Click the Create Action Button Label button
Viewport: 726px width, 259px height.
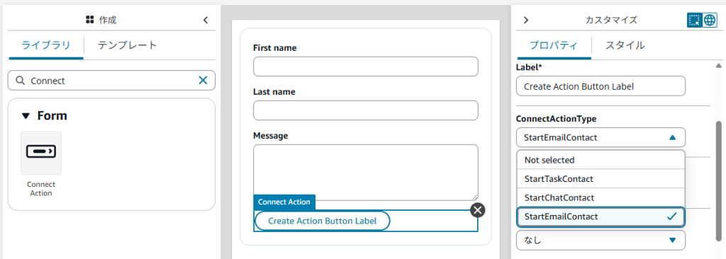pos(323,221)
